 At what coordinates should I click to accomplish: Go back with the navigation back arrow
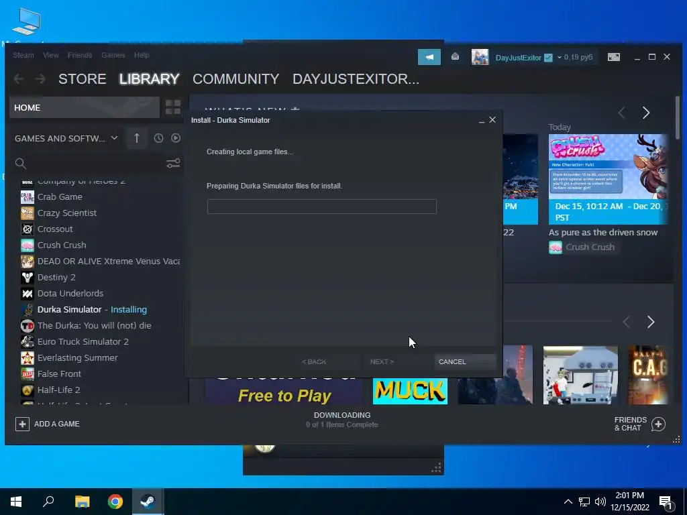[x=18, y=79]
